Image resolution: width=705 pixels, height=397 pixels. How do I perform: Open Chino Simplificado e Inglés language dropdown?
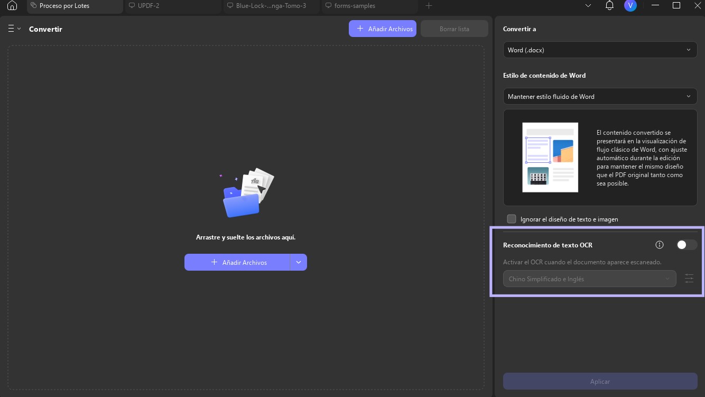pyautogui.click(x=590, y=279)
